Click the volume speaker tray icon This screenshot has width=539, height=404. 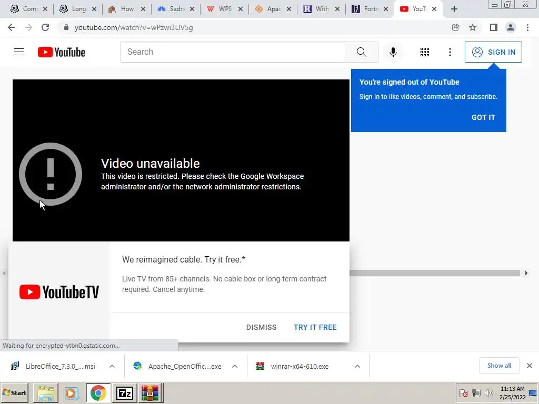488,392
